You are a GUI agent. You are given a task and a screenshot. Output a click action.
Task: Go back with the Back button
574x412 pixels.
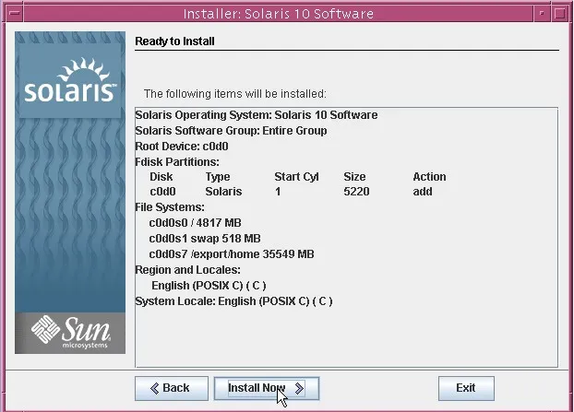point(172,388)
